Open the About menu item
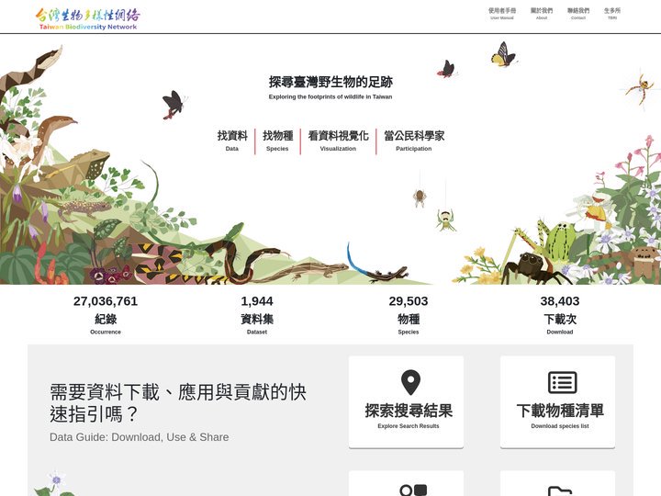Viewport: 661px width, 496px height. [x=542, y=14]
